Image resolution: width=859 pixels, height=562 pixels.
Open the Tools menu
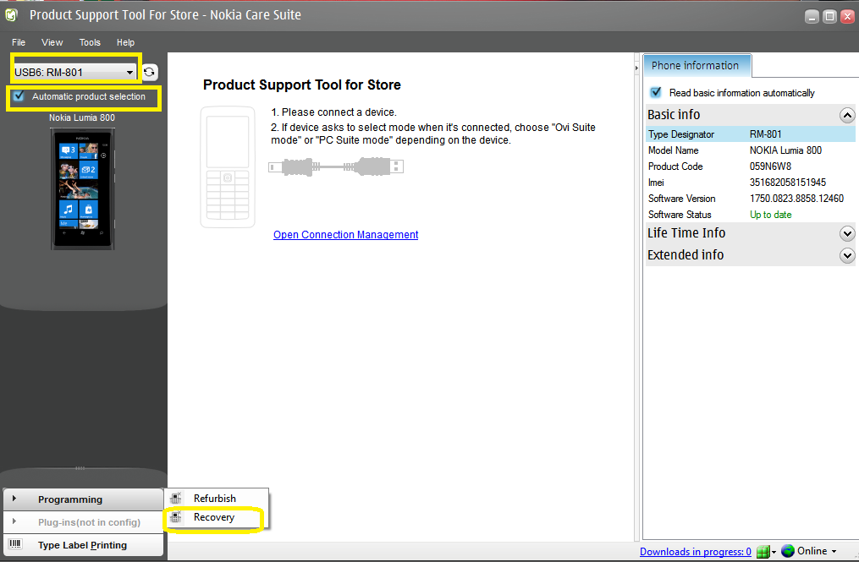pyautogui.click(x=90, y=42)
